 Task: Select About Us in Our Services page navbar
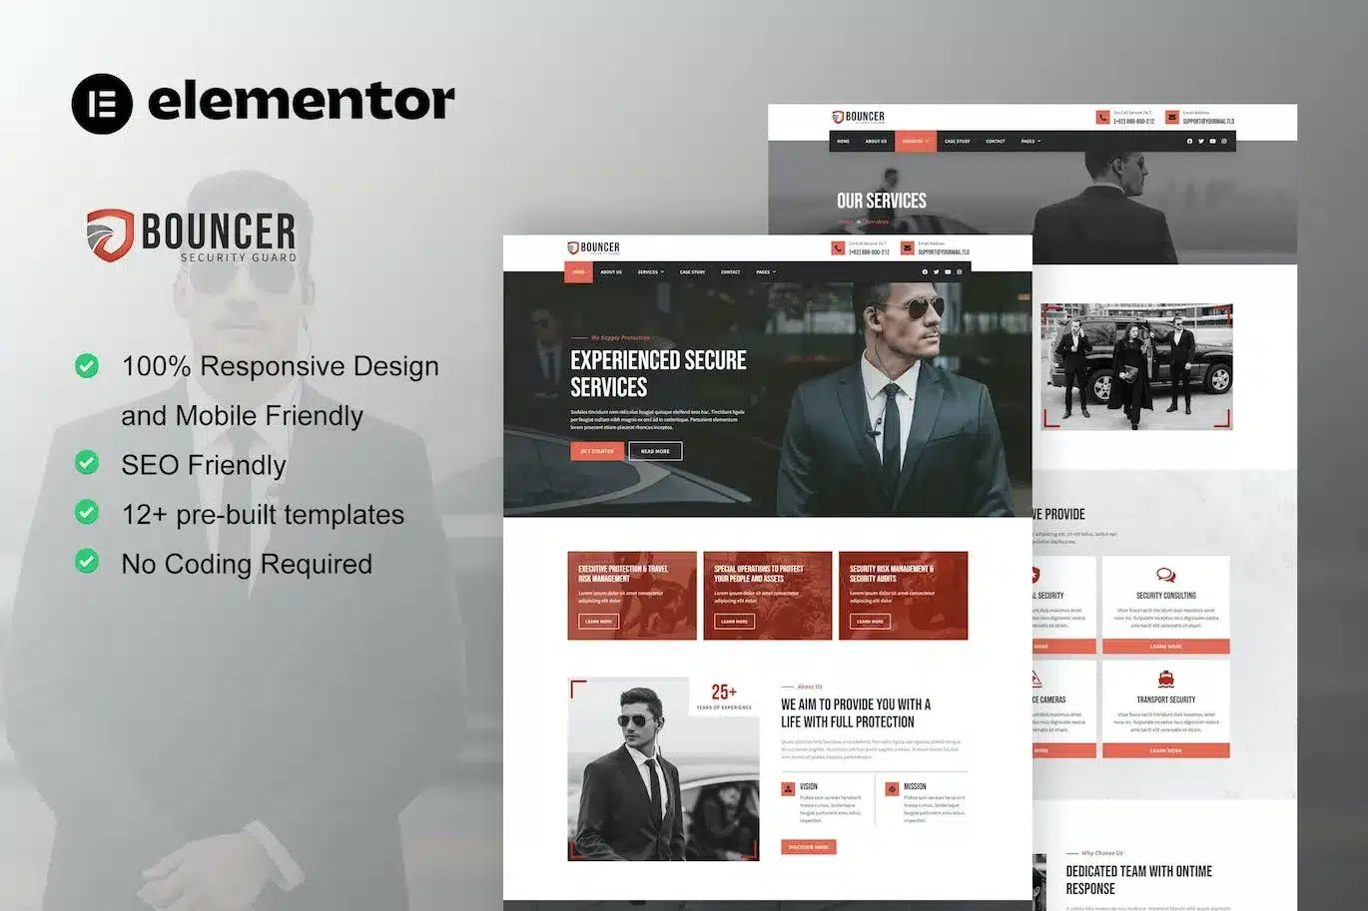pos(876,141)
